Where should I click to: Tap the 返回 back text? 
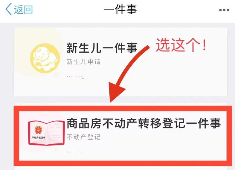(x=23, y=10)
